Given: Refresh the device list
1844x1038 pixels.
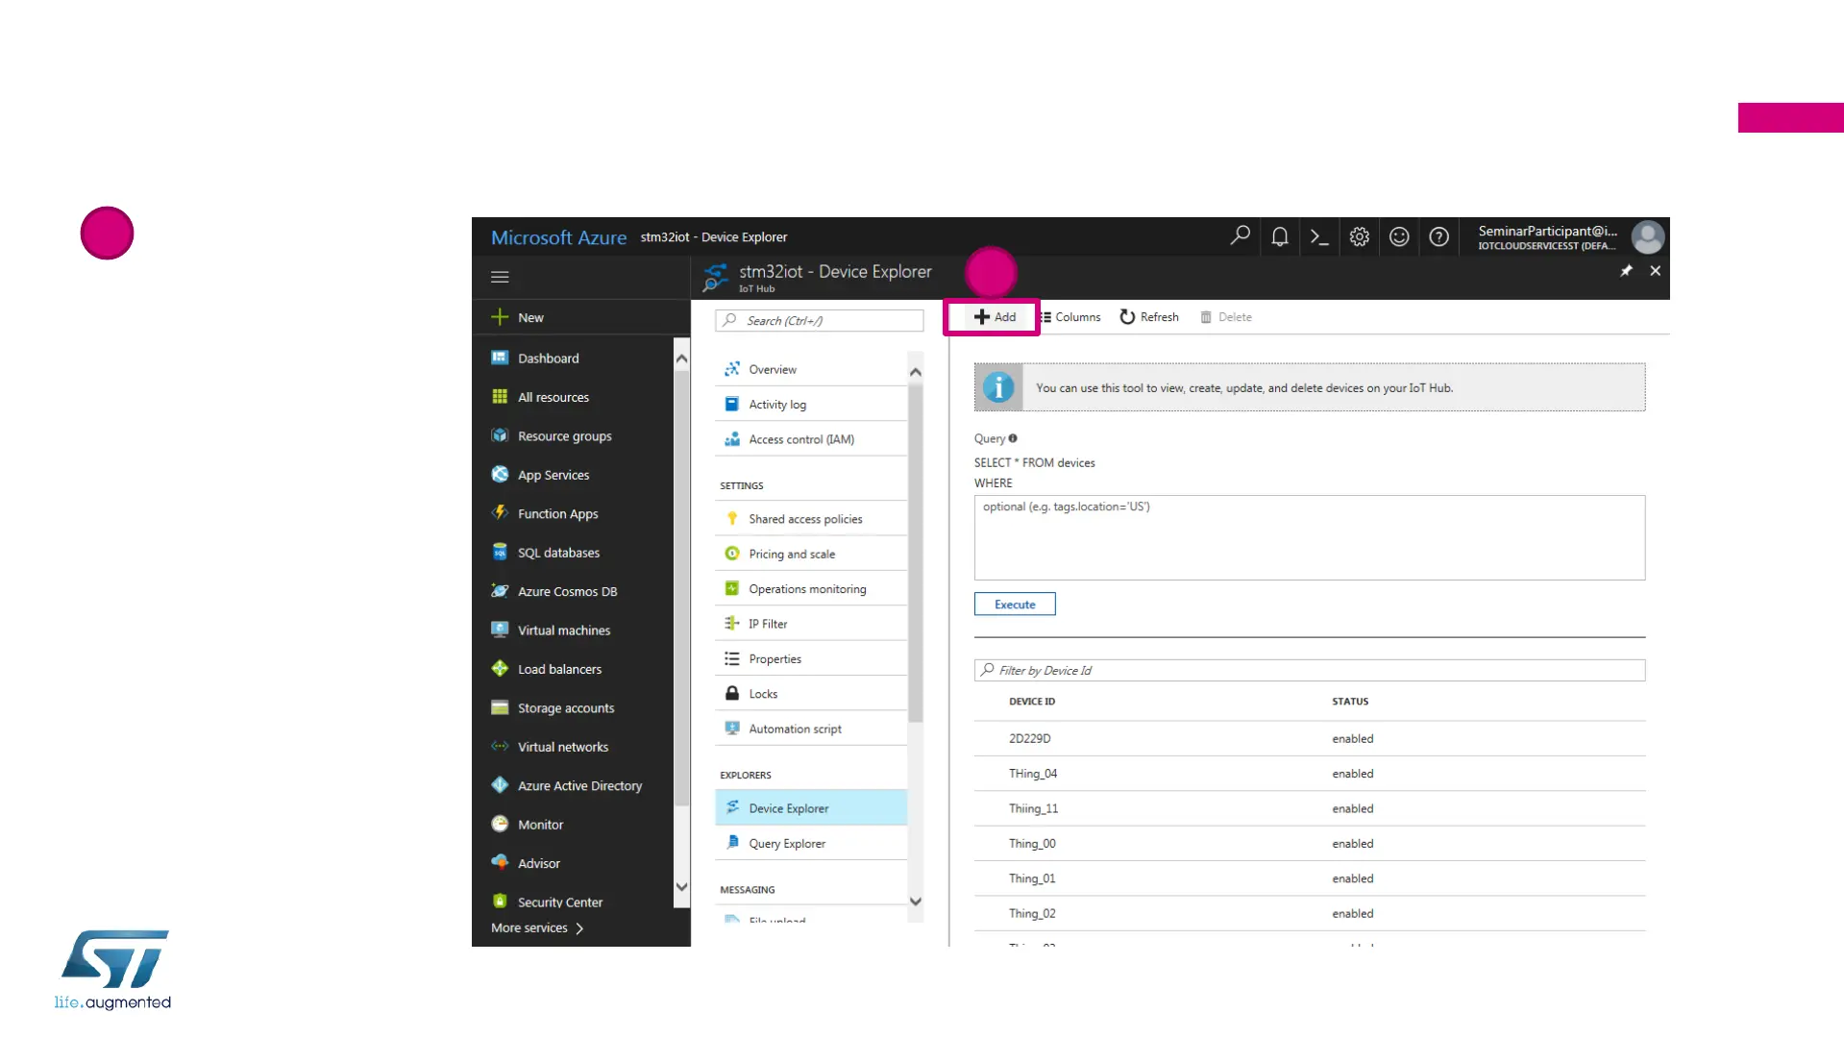Looking at the screenshot, I should (x=1149, y=317).
